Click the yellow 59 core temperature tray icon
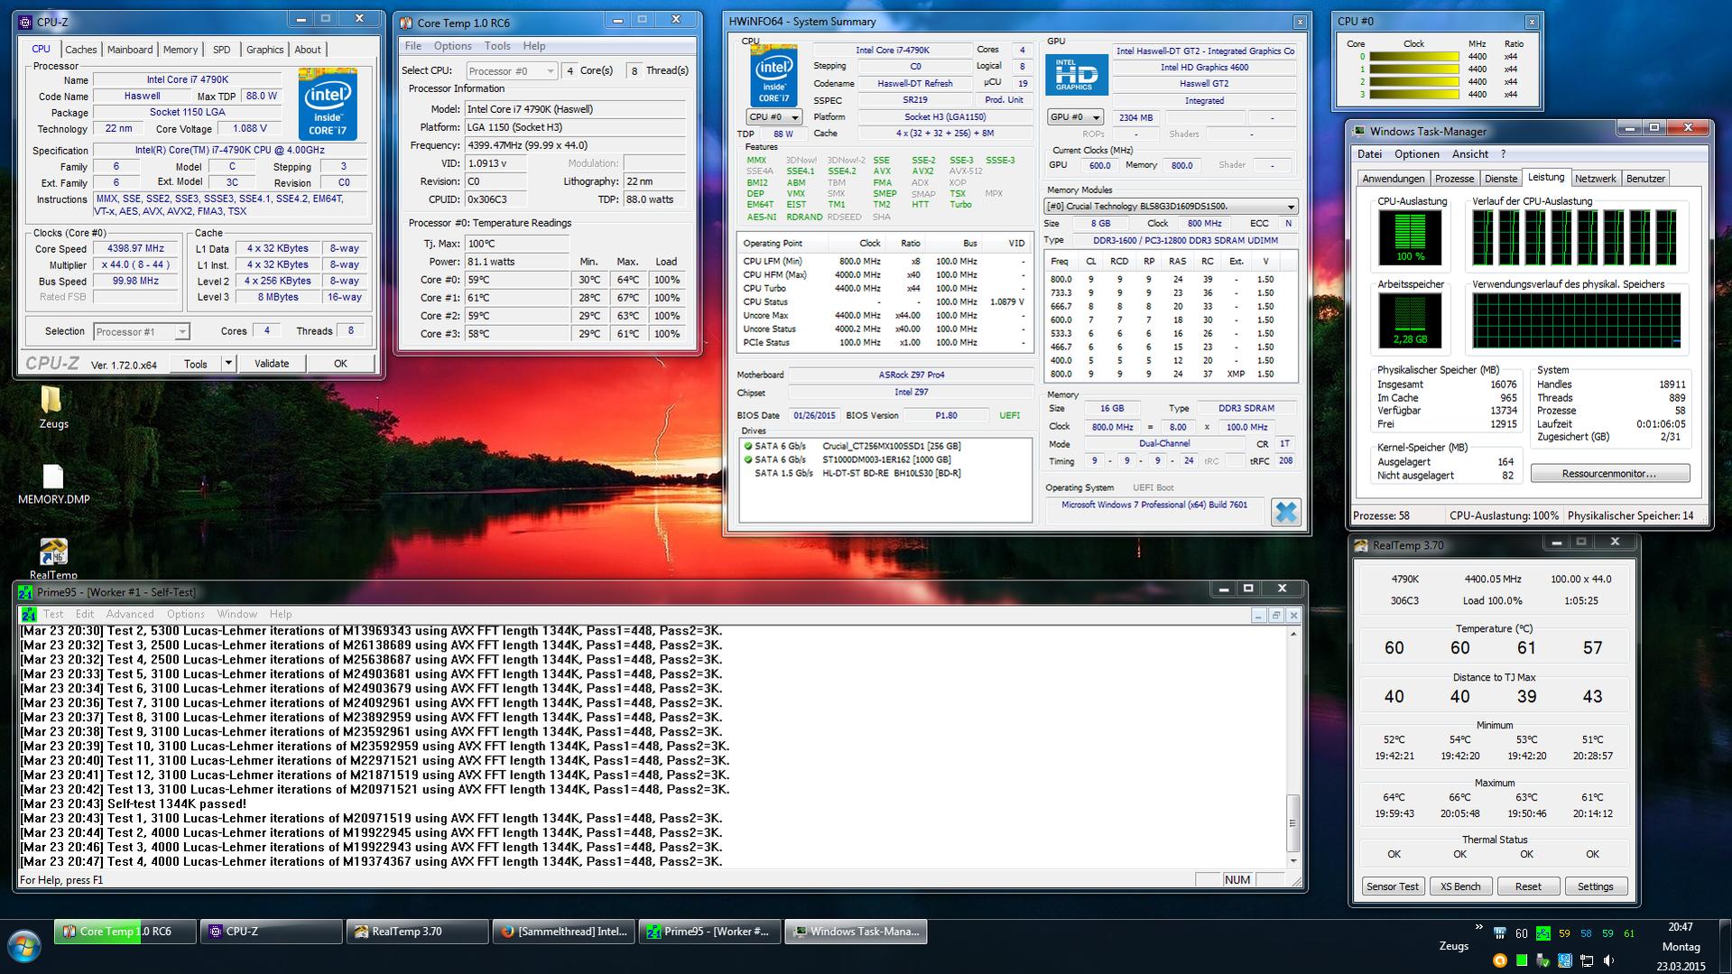This screenshot has height=974, width=1732. 1564,933
